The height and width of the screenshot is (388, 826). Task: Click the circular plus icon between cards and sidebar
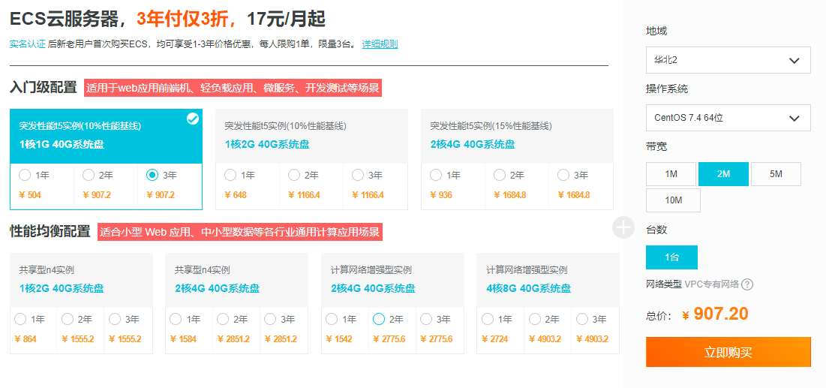coord(623,227)
